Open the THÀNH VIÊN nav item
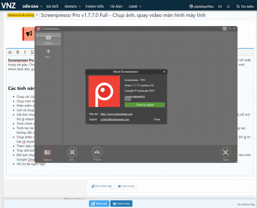257x208 pixels. click(x=95, y=7)
